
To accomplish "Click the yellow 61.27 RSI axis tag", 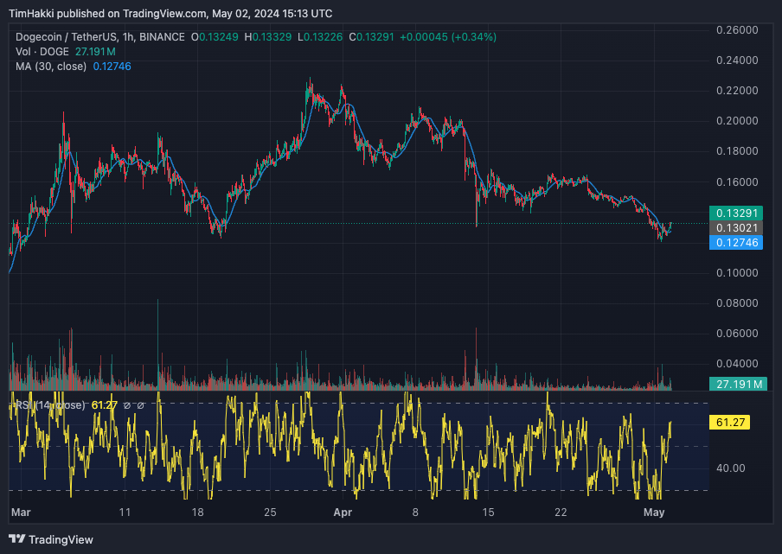I will coord(733,423).
